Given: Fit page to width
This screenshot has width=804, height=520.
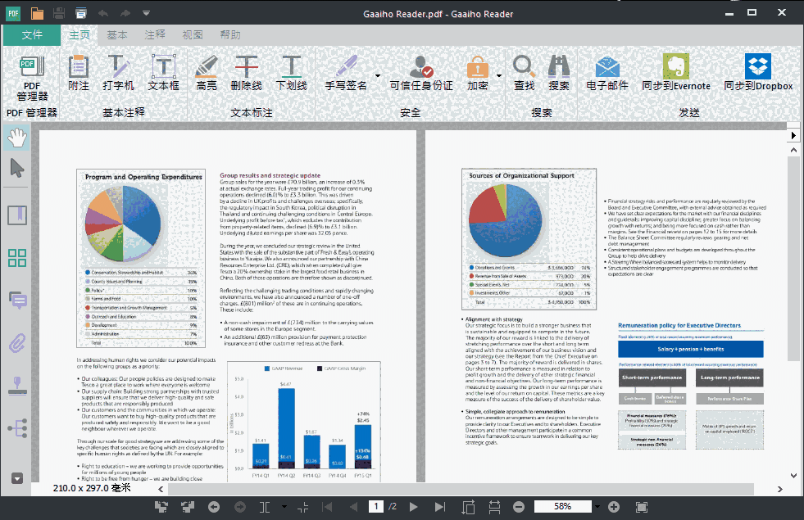Looking at the screenshot, I should [494, 507].
